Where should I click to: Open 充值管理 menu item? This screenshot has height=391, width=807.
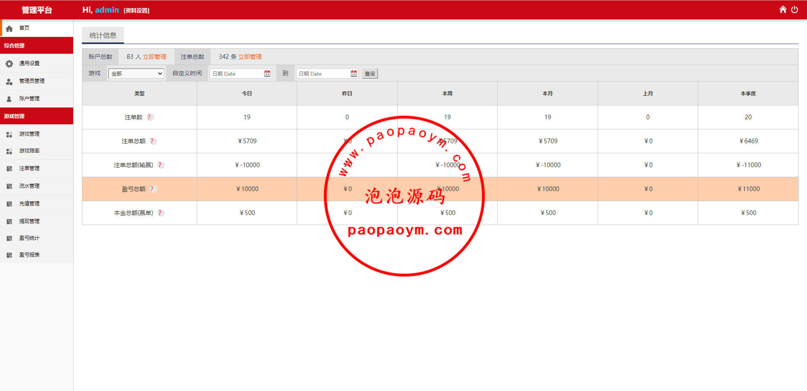click(37, 204)
